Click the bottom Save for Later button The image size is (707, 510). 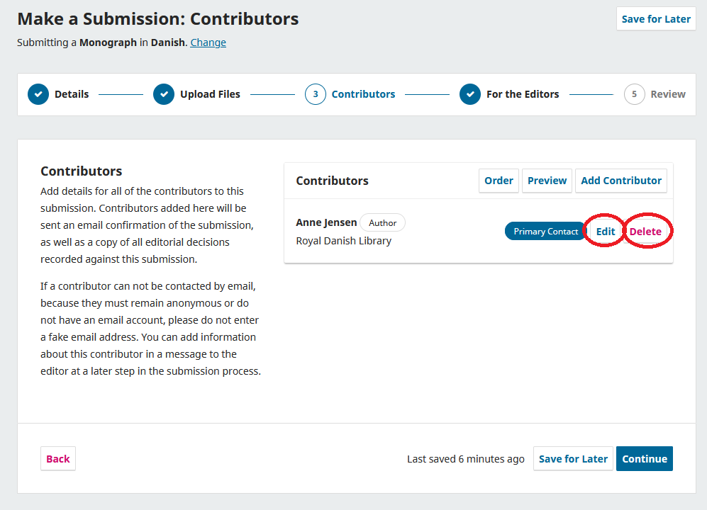(573, 459)
